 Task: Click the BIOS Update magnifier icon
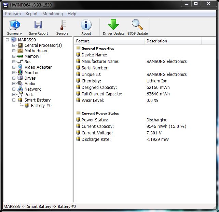(x=137, y=25)
